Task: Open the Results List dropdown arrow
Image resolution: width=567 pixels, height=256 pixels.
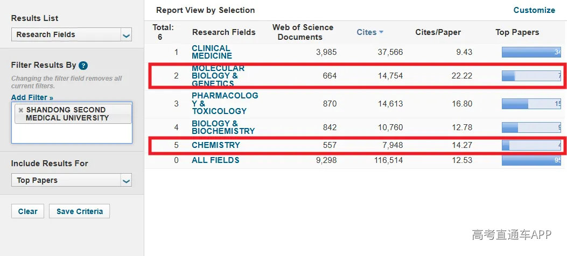Action: (126, 35)
